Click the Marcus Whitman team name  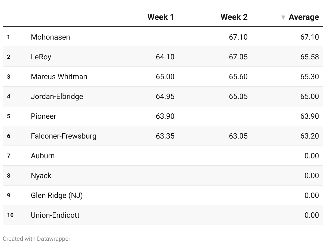pyautogui.click(x=59, y=76)
